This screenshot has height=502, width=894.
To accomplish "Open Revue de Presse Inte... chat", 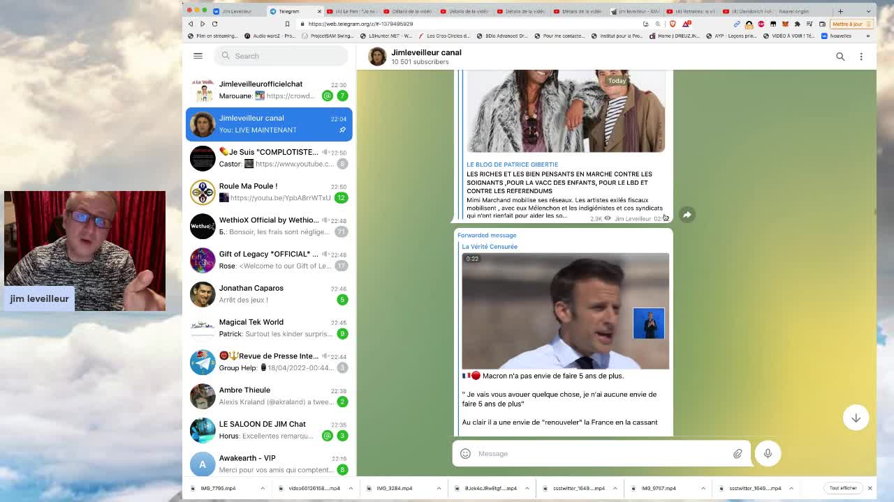I will pyautogui.click(x=269, y=362).
